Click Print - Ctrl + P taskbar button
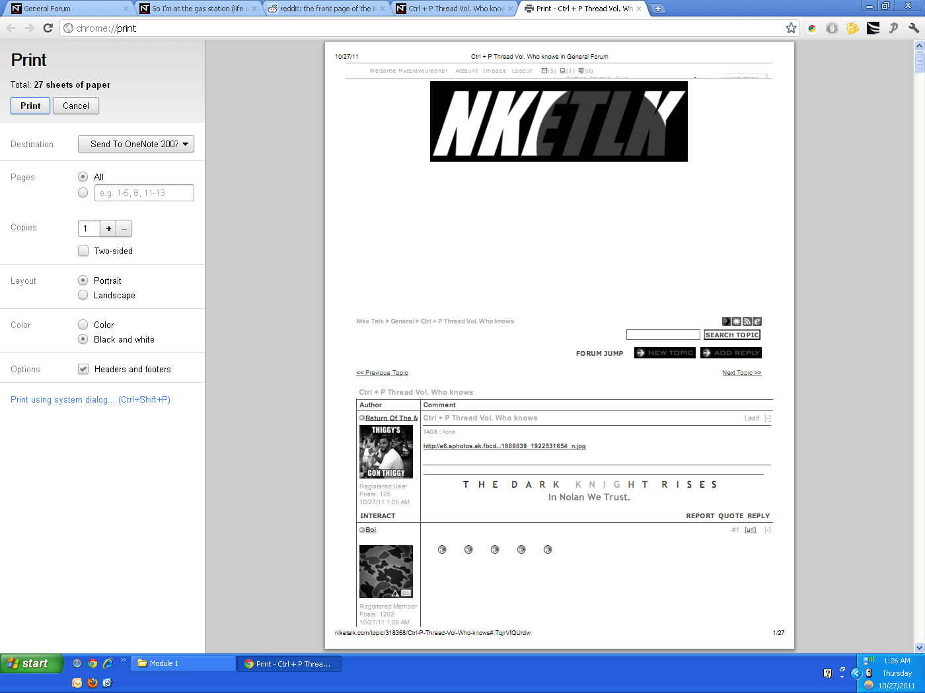The image size is (925, 693). click(289, 663)
